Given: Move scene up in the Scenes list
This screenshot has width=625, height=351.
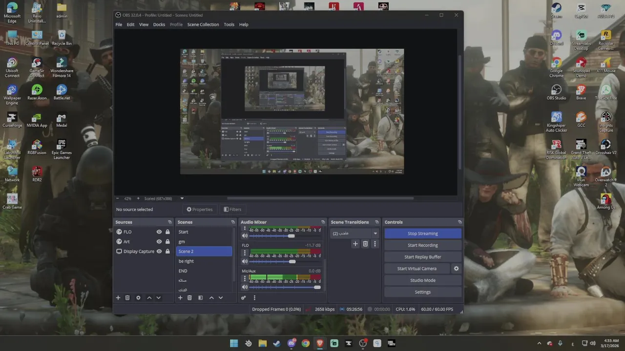Looking at the screenshot, I should pos(211,298).
